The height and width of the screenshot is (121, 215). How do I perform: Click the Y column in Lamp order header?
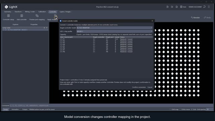(x=47, y=28)
